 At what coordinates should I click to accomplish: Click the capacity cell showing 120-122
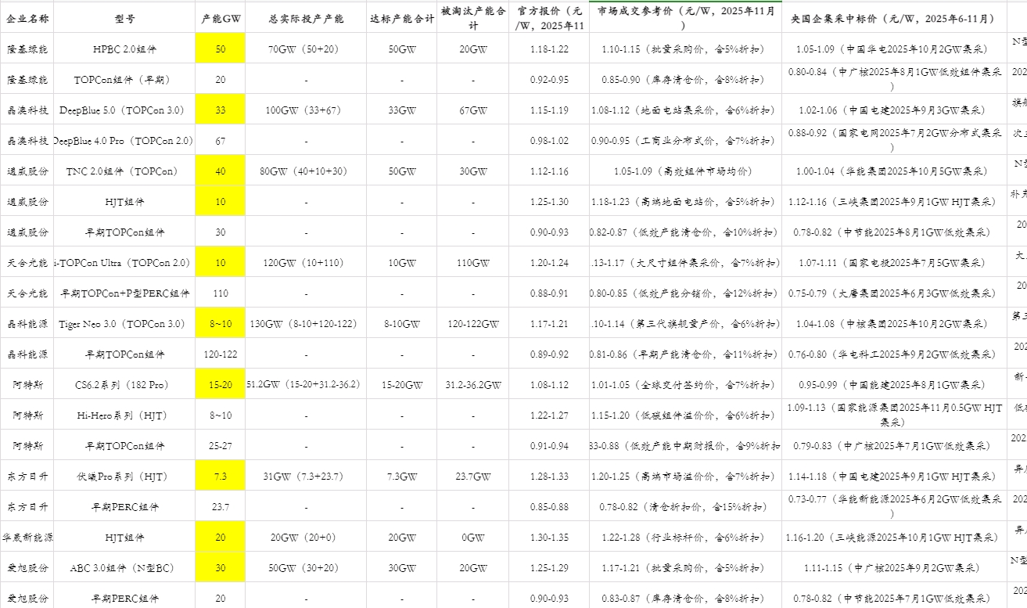221,354
